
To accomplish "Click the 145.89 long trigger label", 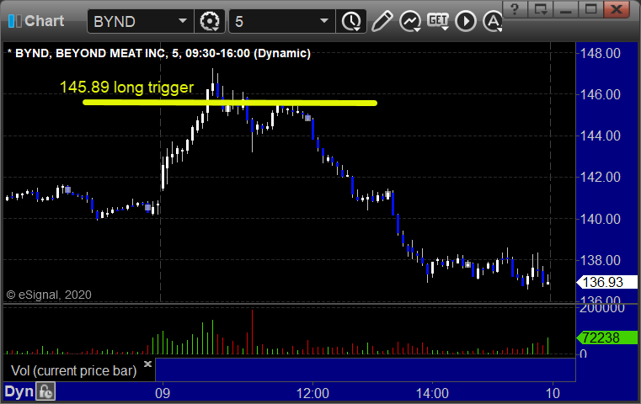I will pos(126,87).
